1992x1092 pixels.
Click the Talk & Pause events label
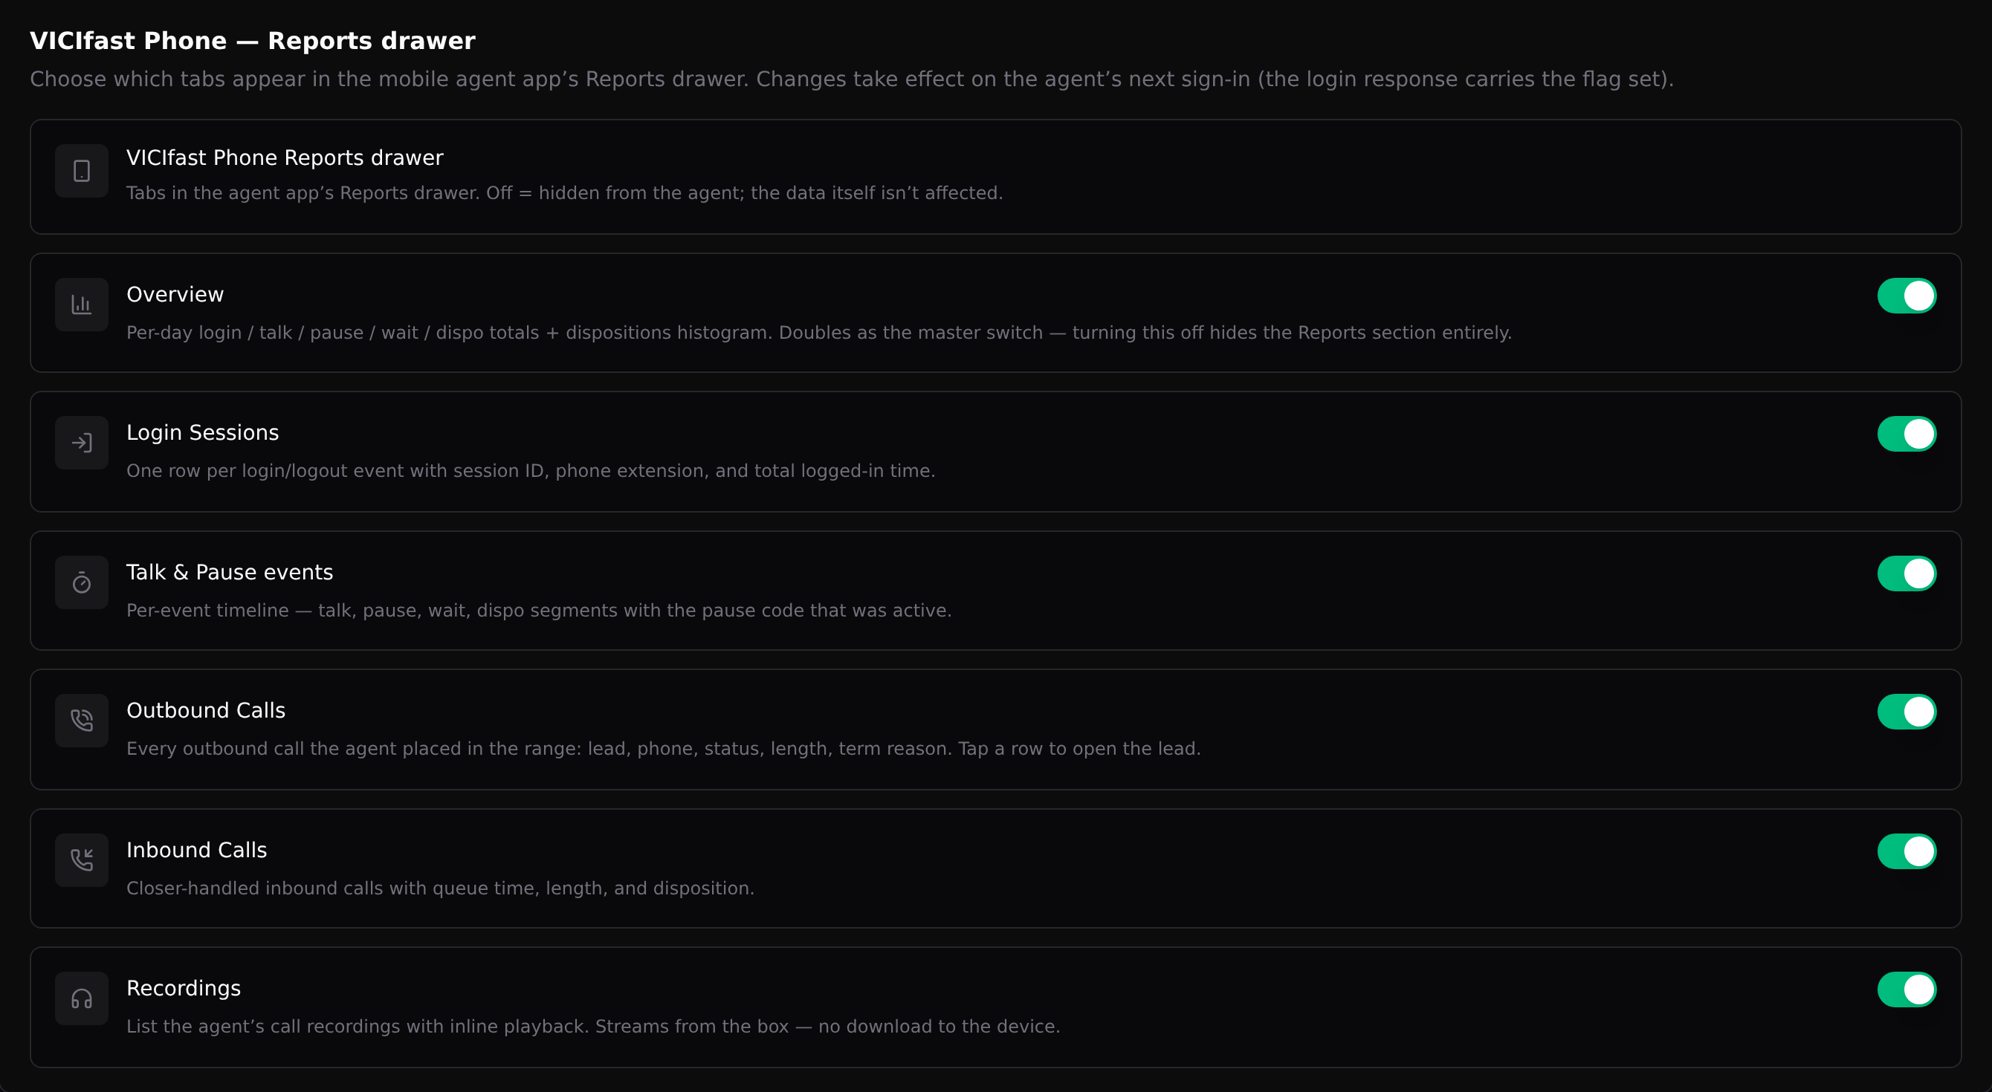tap(230, 573)
